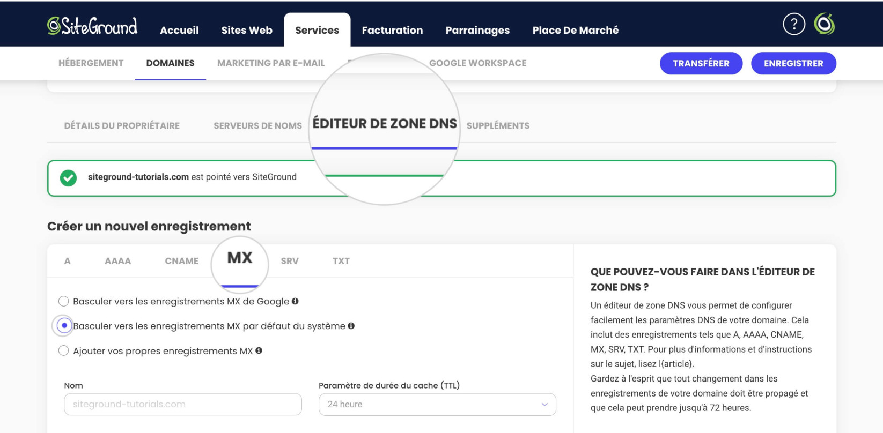Select the AAAA record type tab

coord(118,261)
